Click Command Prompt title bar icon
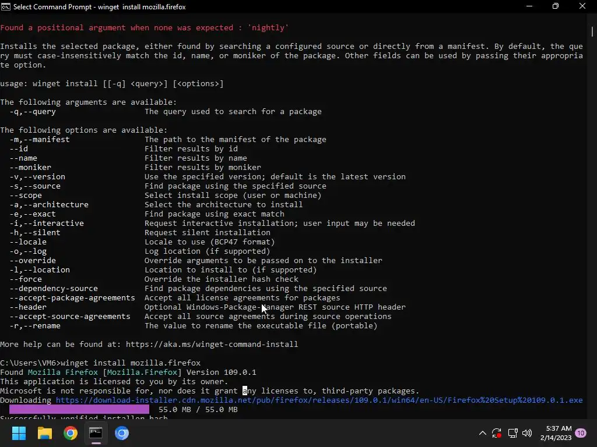This screenshot has height=447, width=597. pos(6,7)
